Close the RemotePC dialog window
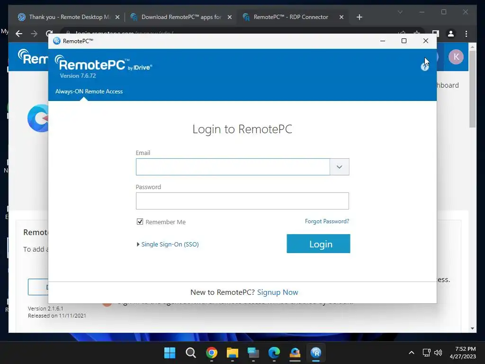This screenshot has height=364, width=485. 426,41
